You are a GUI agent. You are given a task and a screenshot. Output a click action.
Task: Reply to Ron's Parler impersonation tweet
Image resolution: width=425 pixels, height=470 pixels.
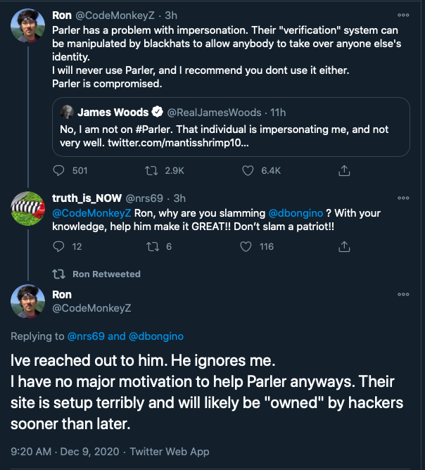point(59,170)
